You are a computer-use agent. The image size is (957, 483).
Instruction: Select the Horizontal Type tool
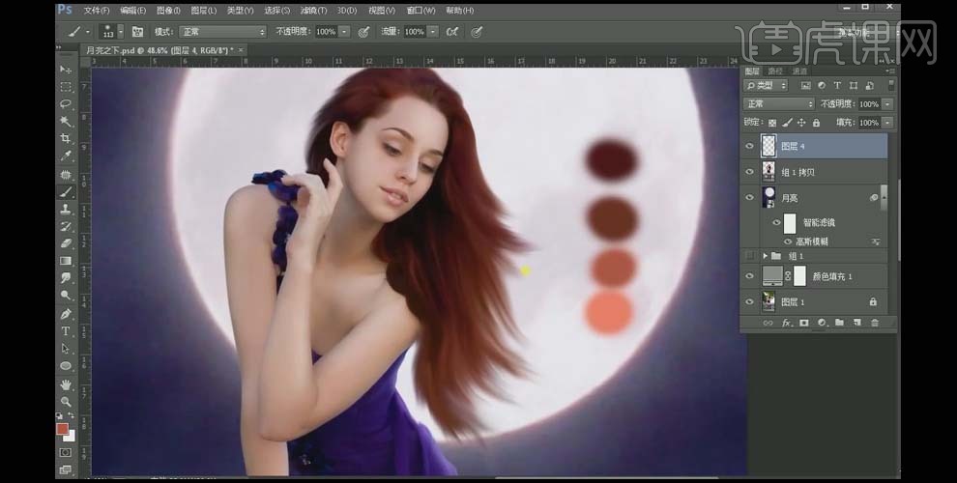[x=66, y=331]
